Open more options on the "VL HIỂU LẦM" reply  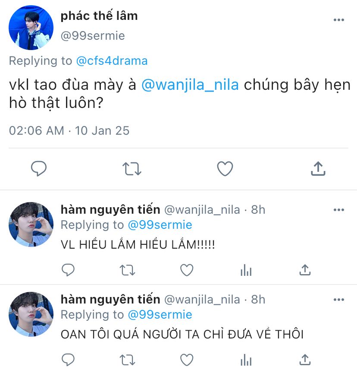tap(339, 210)
